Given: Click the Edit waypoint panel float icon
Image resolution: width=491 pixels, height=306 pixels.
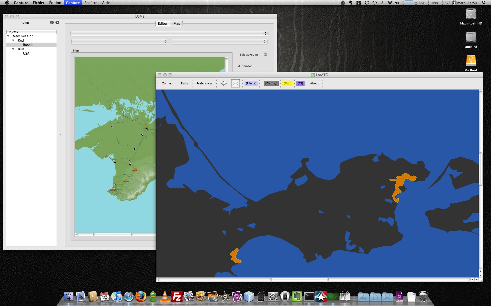Looking at the screenshot, I should point(265,54).
